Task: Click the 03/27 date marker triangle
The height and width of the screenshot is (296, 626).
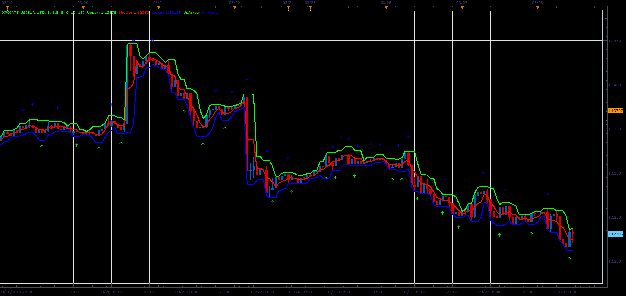Action: tap(462, 8)
